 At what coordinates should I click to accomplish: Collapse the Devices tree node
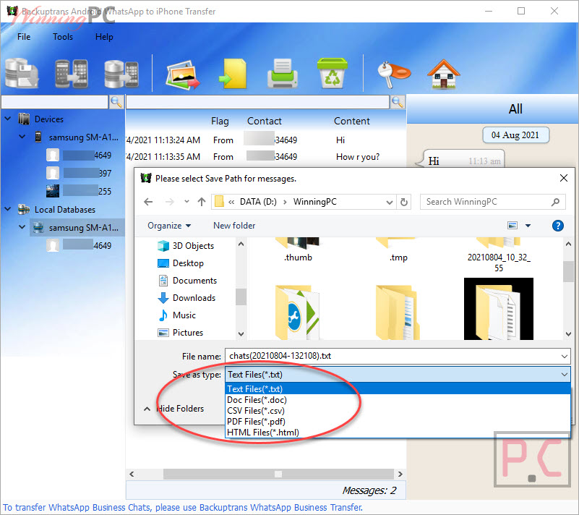[8, 119]
